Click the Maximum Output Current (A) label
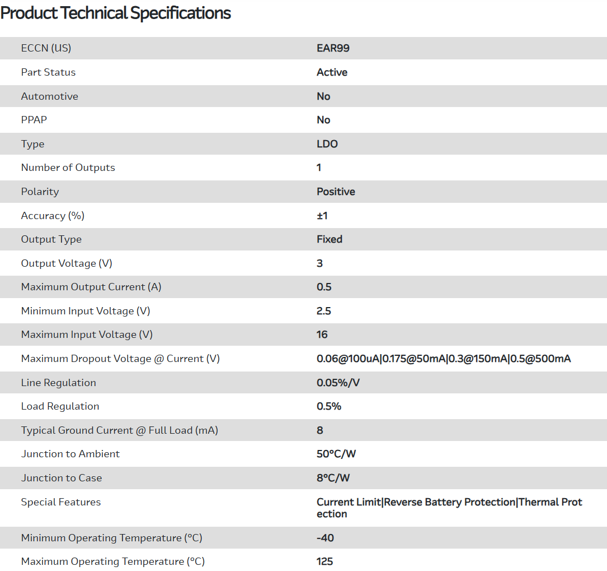The image size is (607, 571). click(x=91, y=287)
